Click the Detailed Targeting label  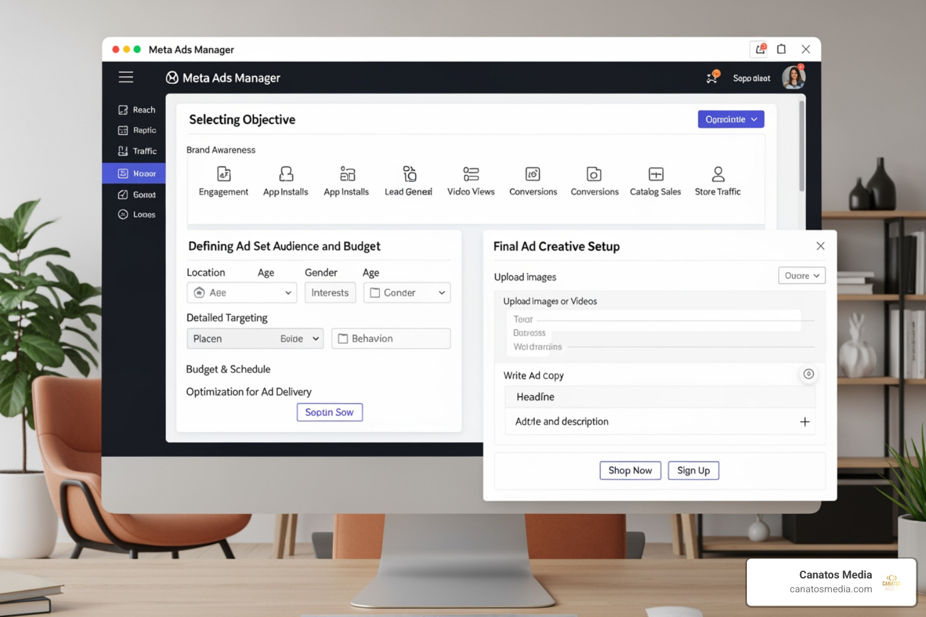point(227,318)
